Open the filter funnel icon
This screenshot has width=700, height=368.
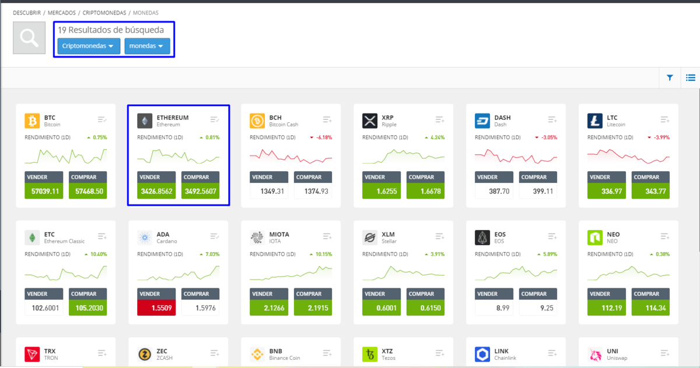[670, 77]
